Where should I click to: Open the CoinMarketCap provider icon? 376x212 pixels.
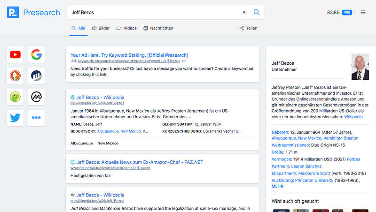point(37,97)
